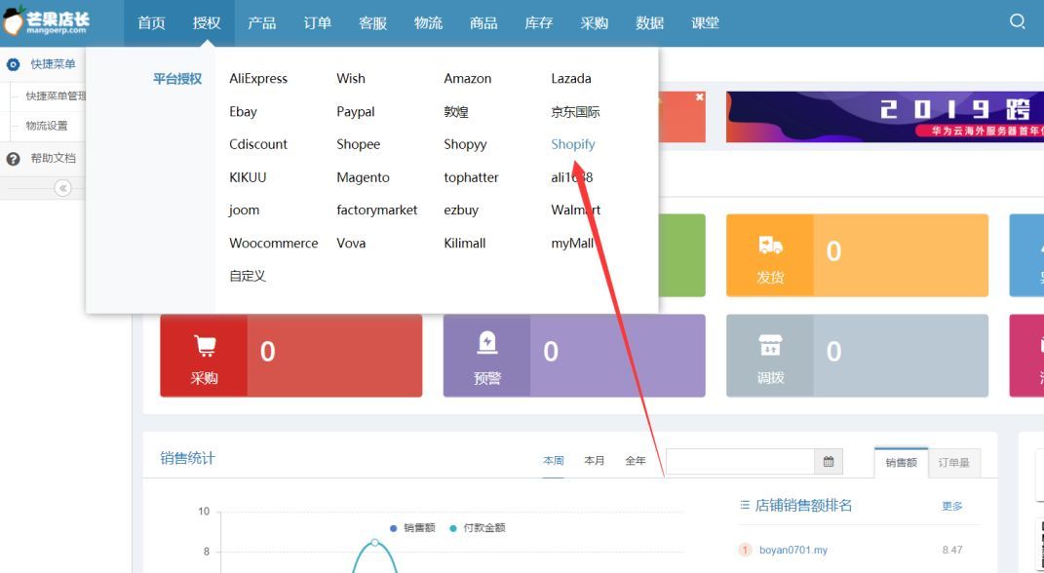Choose Woocommerce authorization
This screenshot has height=573, width=1044.
coord(274,243)
